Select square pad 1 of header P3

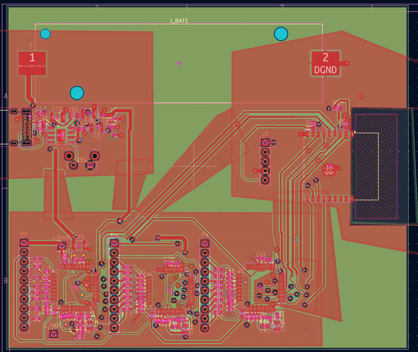204,243
